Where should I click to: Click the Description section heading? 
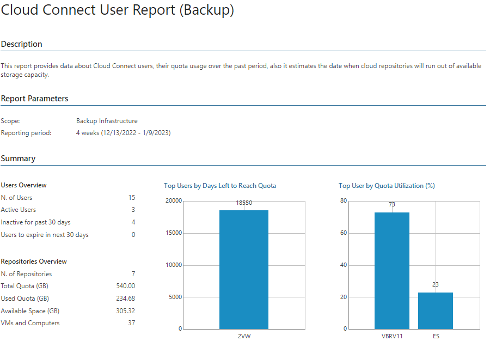coord(22,44)
